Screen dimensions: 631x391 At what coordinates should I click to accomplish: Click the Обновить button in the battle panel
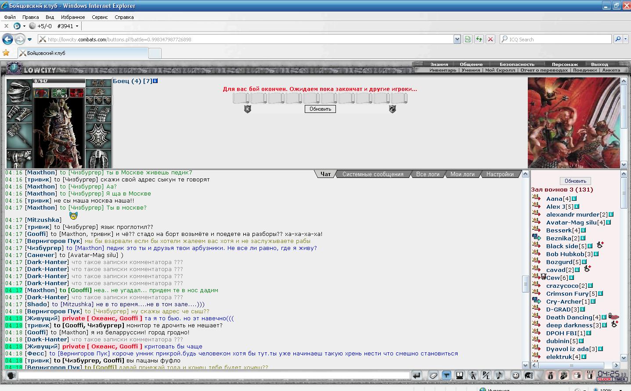click(320, 109)
